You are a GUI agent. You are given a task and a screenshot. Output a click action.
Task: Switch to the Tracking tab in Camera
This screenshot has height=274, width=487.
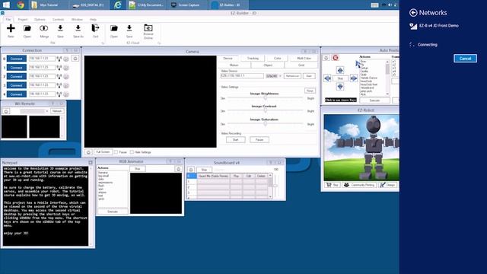point(253,59)
